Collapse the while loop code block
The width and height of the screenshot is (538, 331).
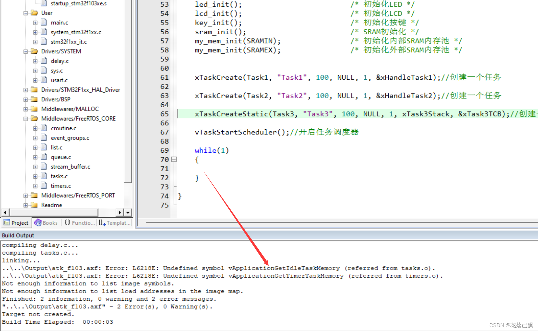tap(174, 159)
